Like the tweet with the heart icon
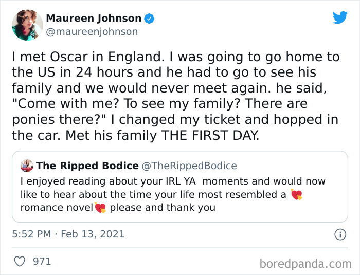Screen dimensions: 360x275 pyautogui.click(x=20, y=262)
